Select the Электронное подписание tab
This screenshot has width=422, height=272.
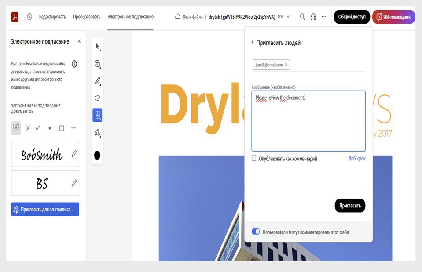pos(131,17)
